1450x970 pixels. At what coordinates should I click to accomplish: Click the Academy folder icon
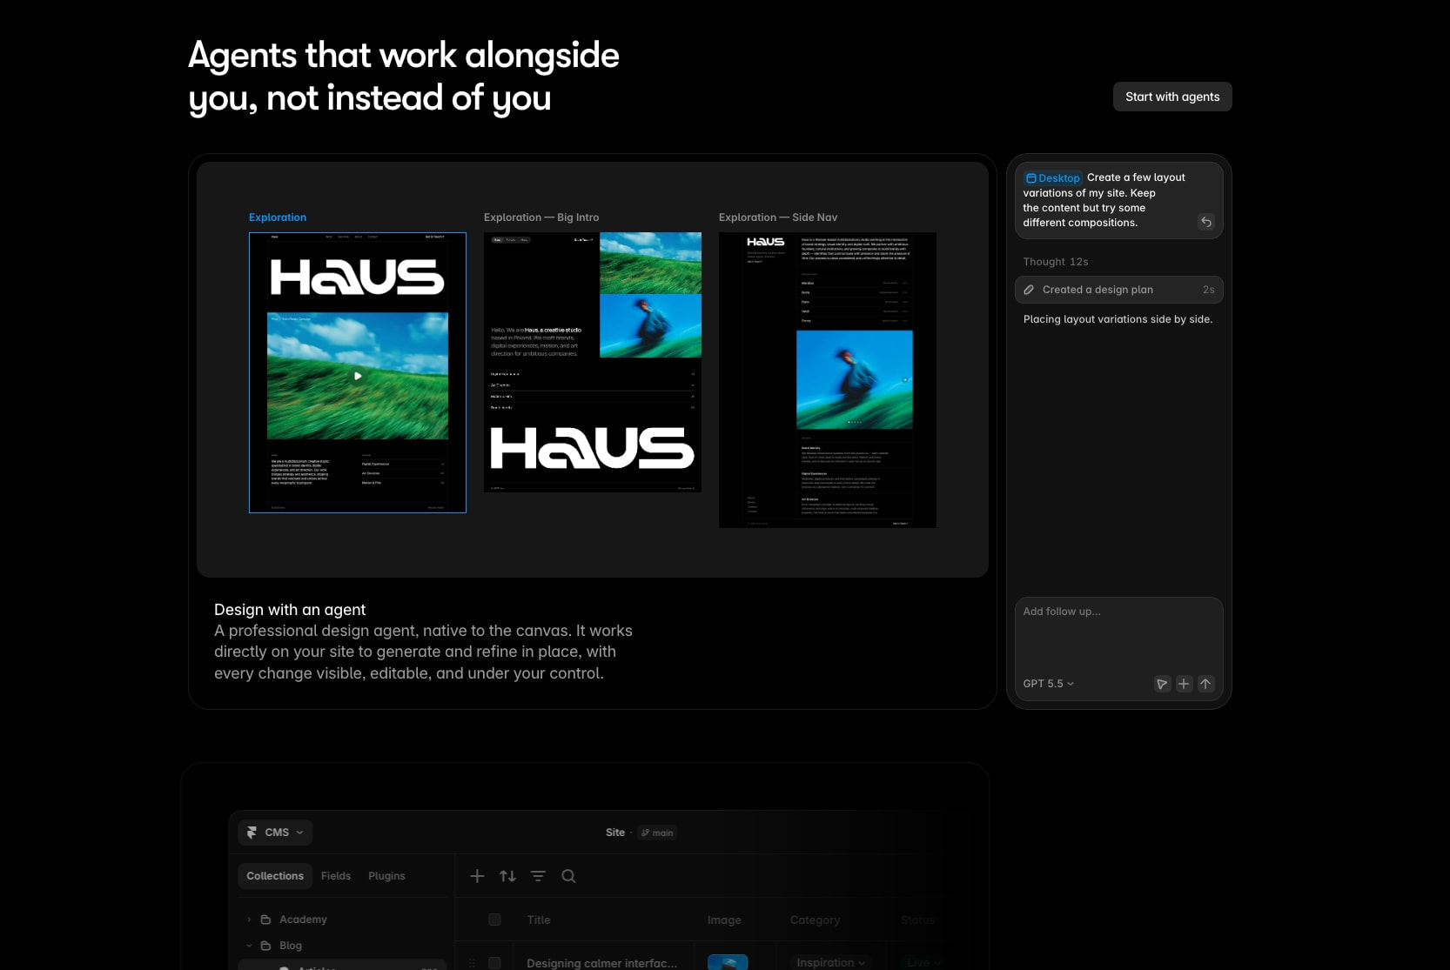(265, 920)
